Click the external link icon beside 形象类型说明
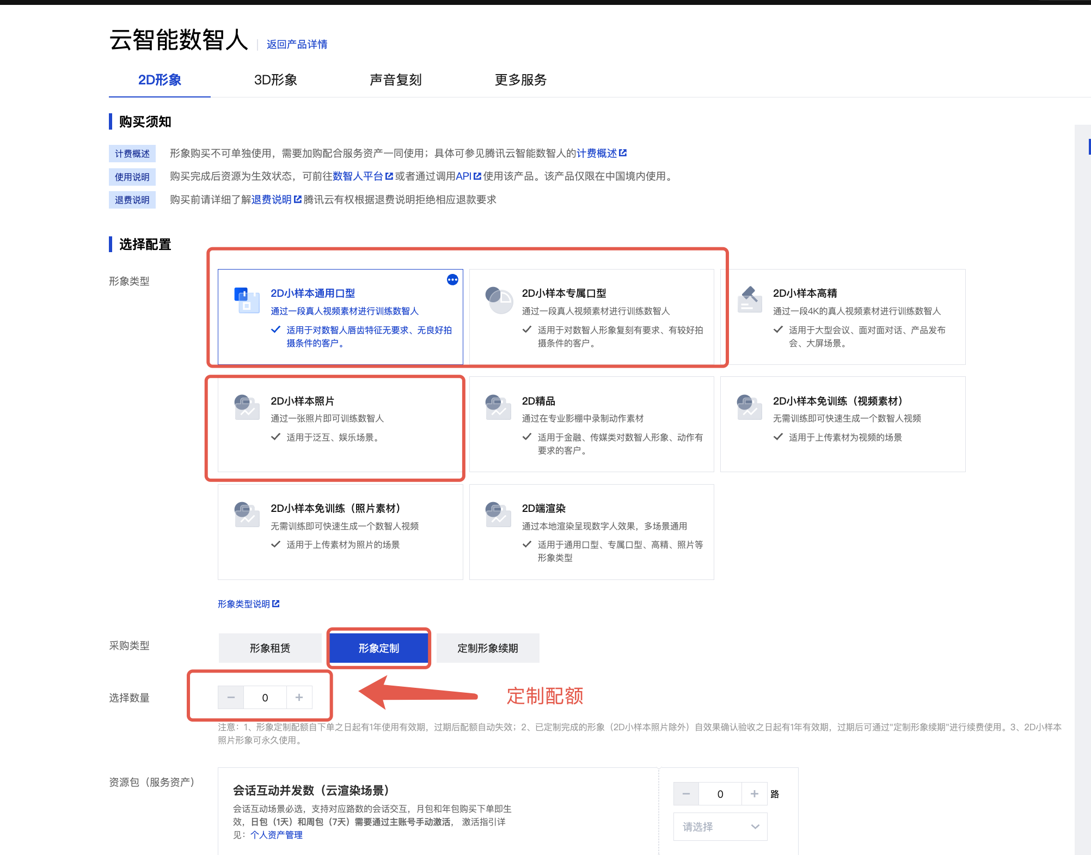 pyautogui.click(x=276, y=603)
